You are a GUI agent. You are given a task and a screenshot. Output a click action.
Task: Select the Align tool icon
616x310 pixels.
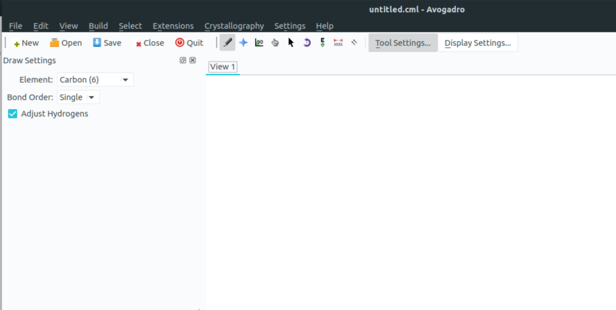(354, 43)
